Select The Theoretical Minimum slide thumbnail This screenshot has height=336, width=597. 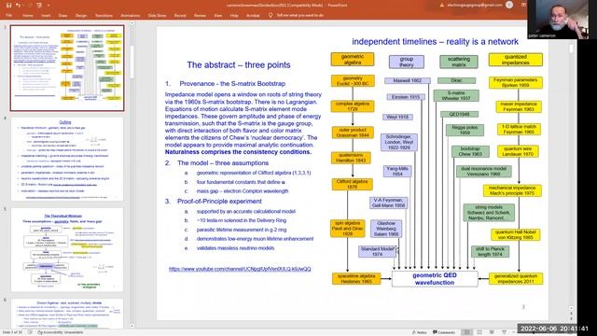coord(67,250)
